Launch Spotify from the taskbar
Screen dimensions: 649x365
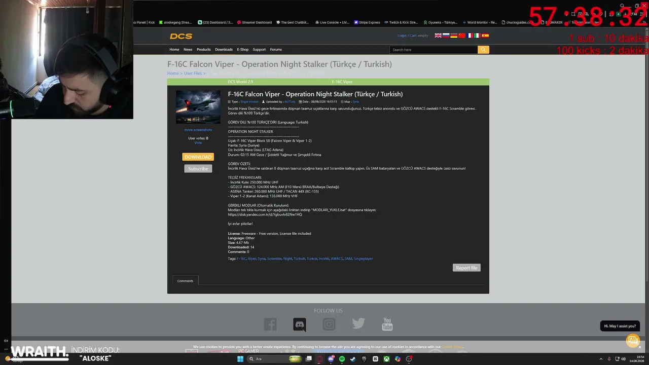tap(342, 359)
